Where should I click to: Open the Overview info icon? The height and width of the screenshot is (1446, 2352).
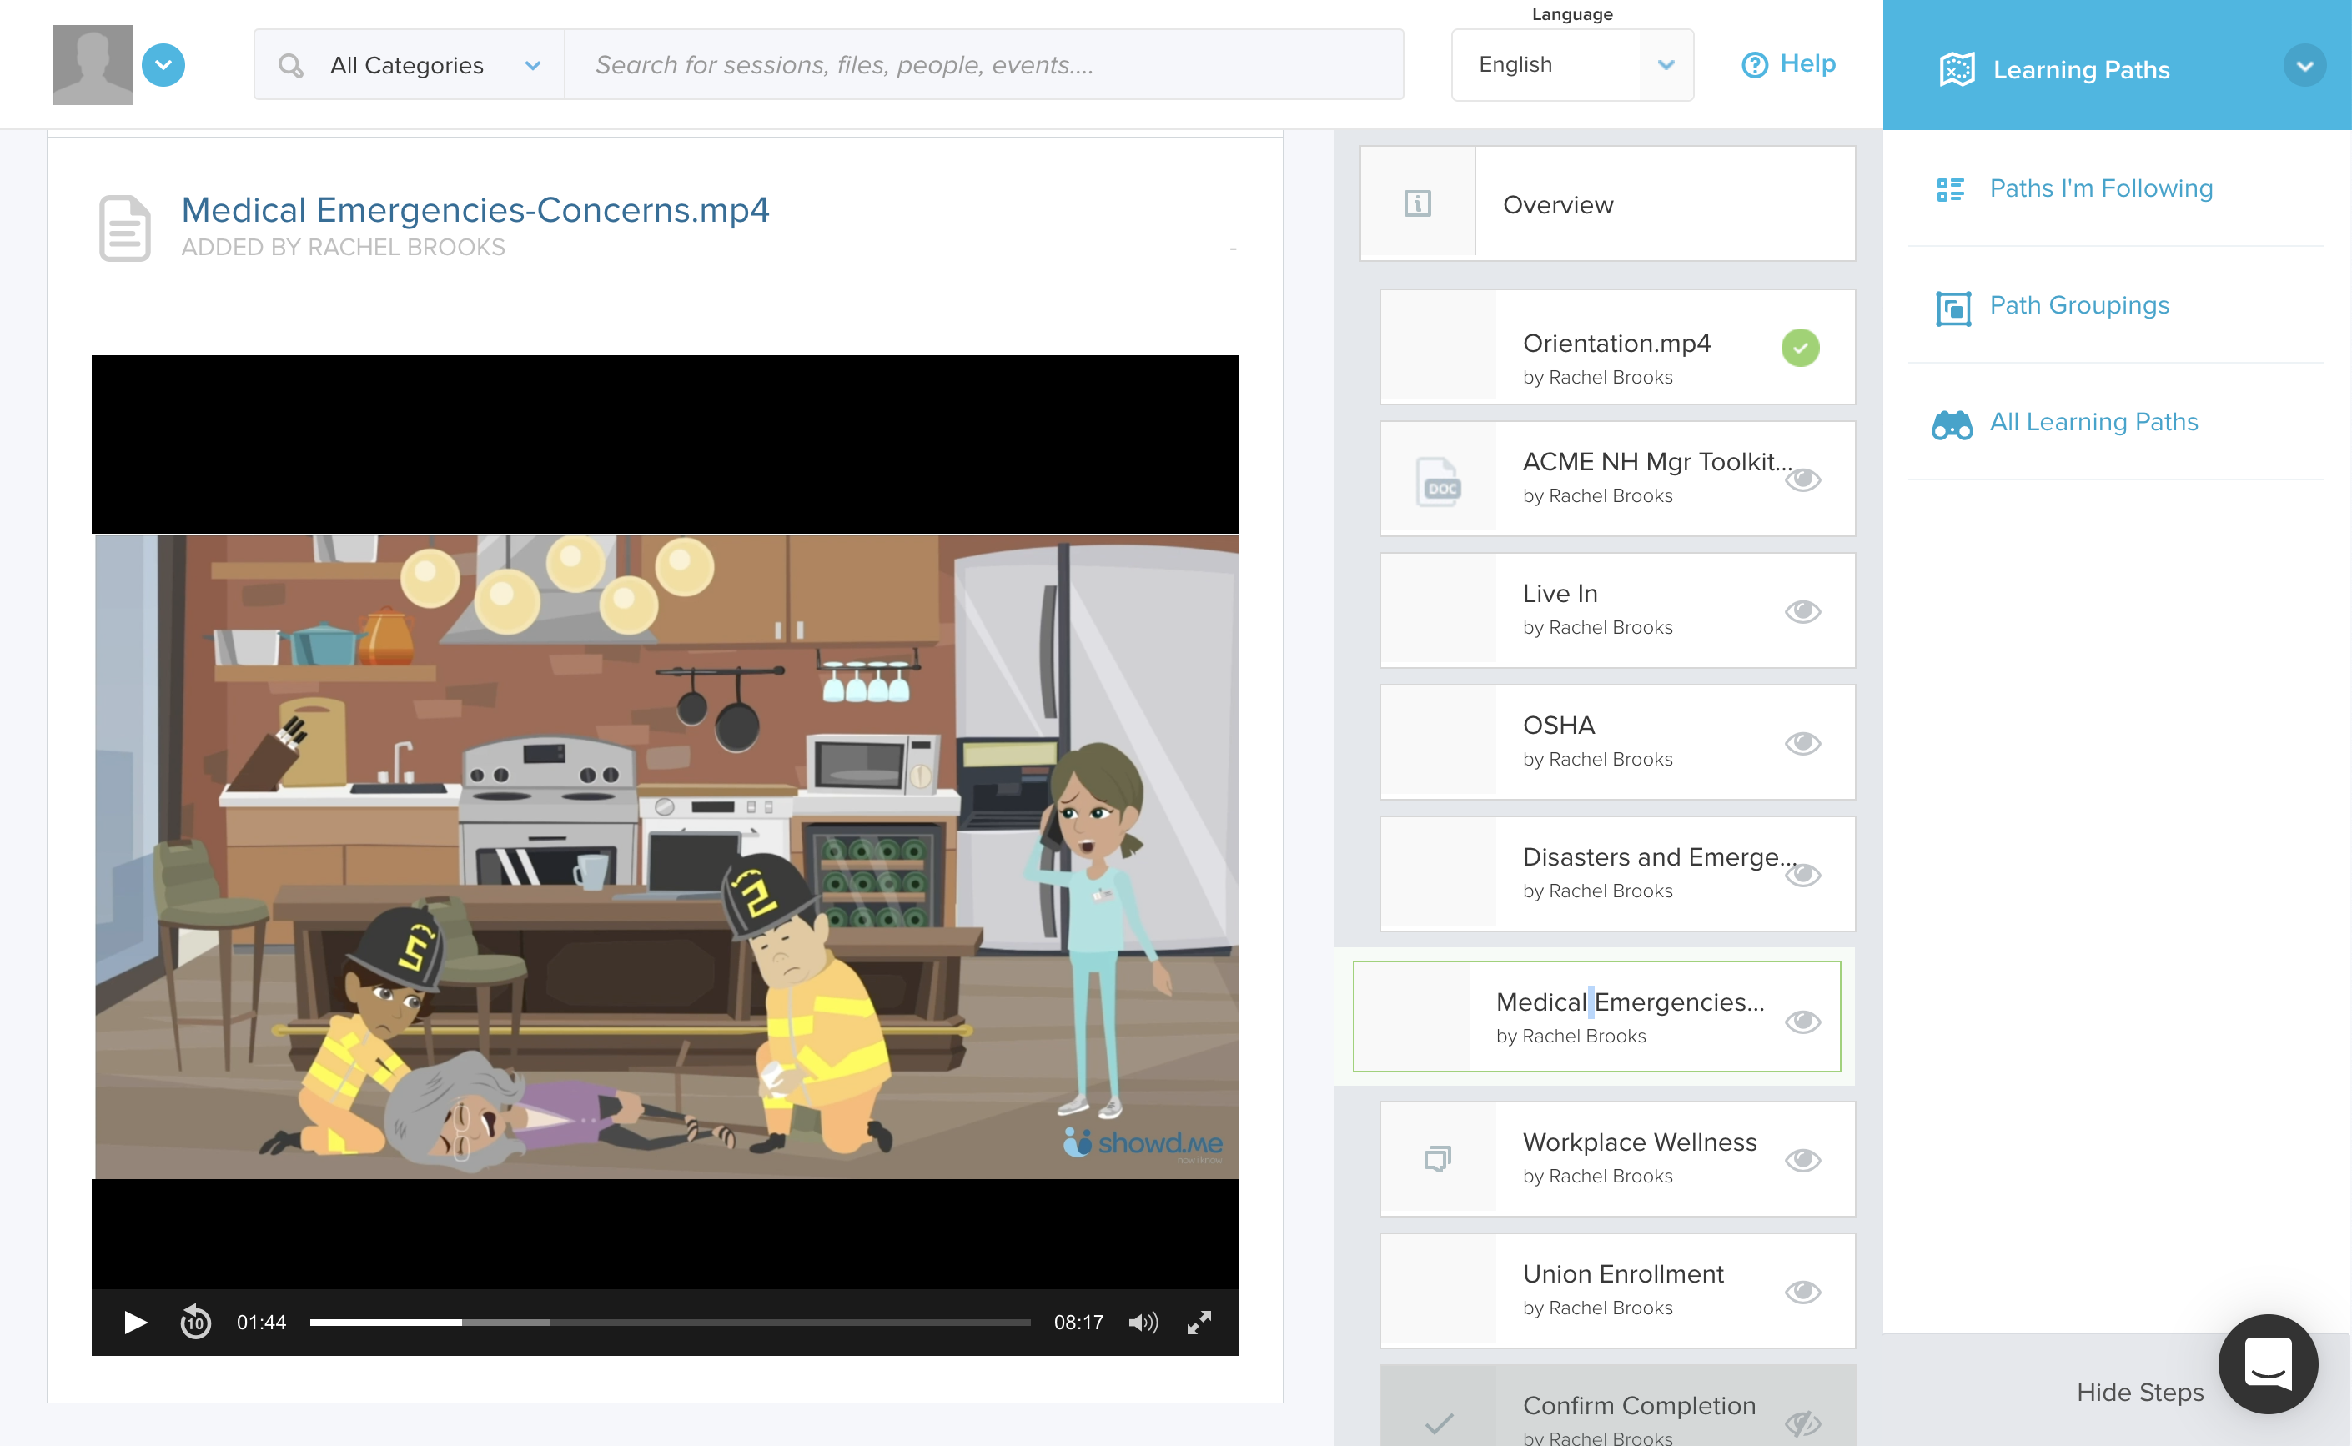pyautogui.click(x=1416, y=203)
